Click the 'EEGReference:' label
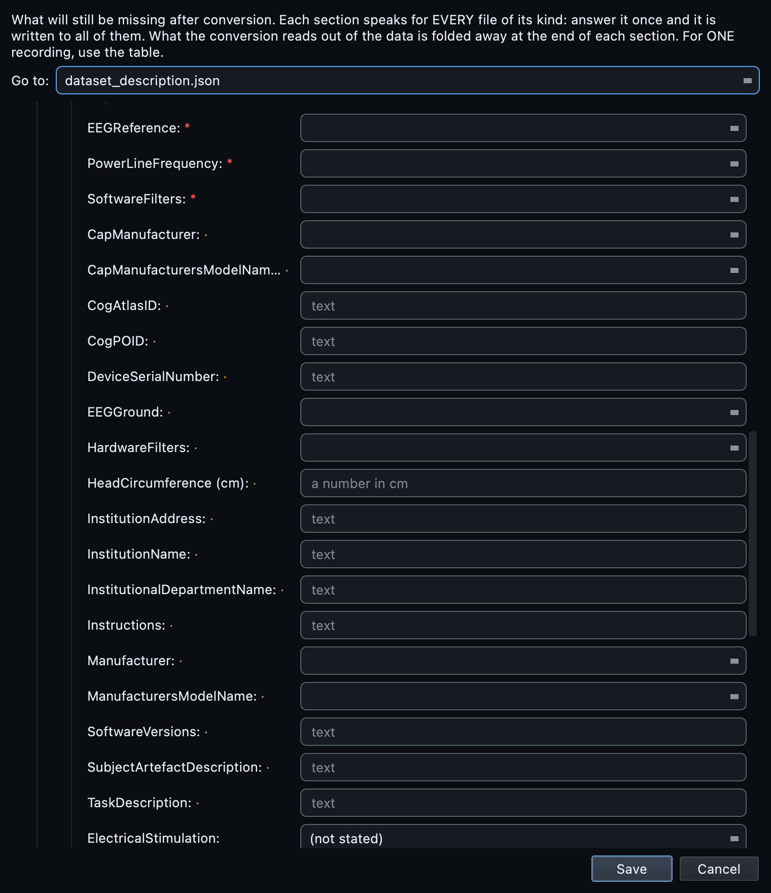The image size is (771, 893). pyautogui.click(x=134, y=128)
